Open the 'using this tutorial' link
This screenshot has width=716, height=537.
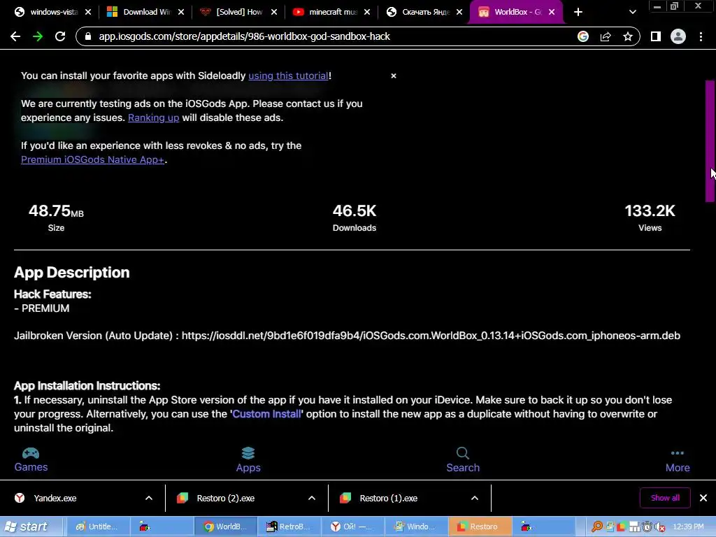click(x=288, y=76)
